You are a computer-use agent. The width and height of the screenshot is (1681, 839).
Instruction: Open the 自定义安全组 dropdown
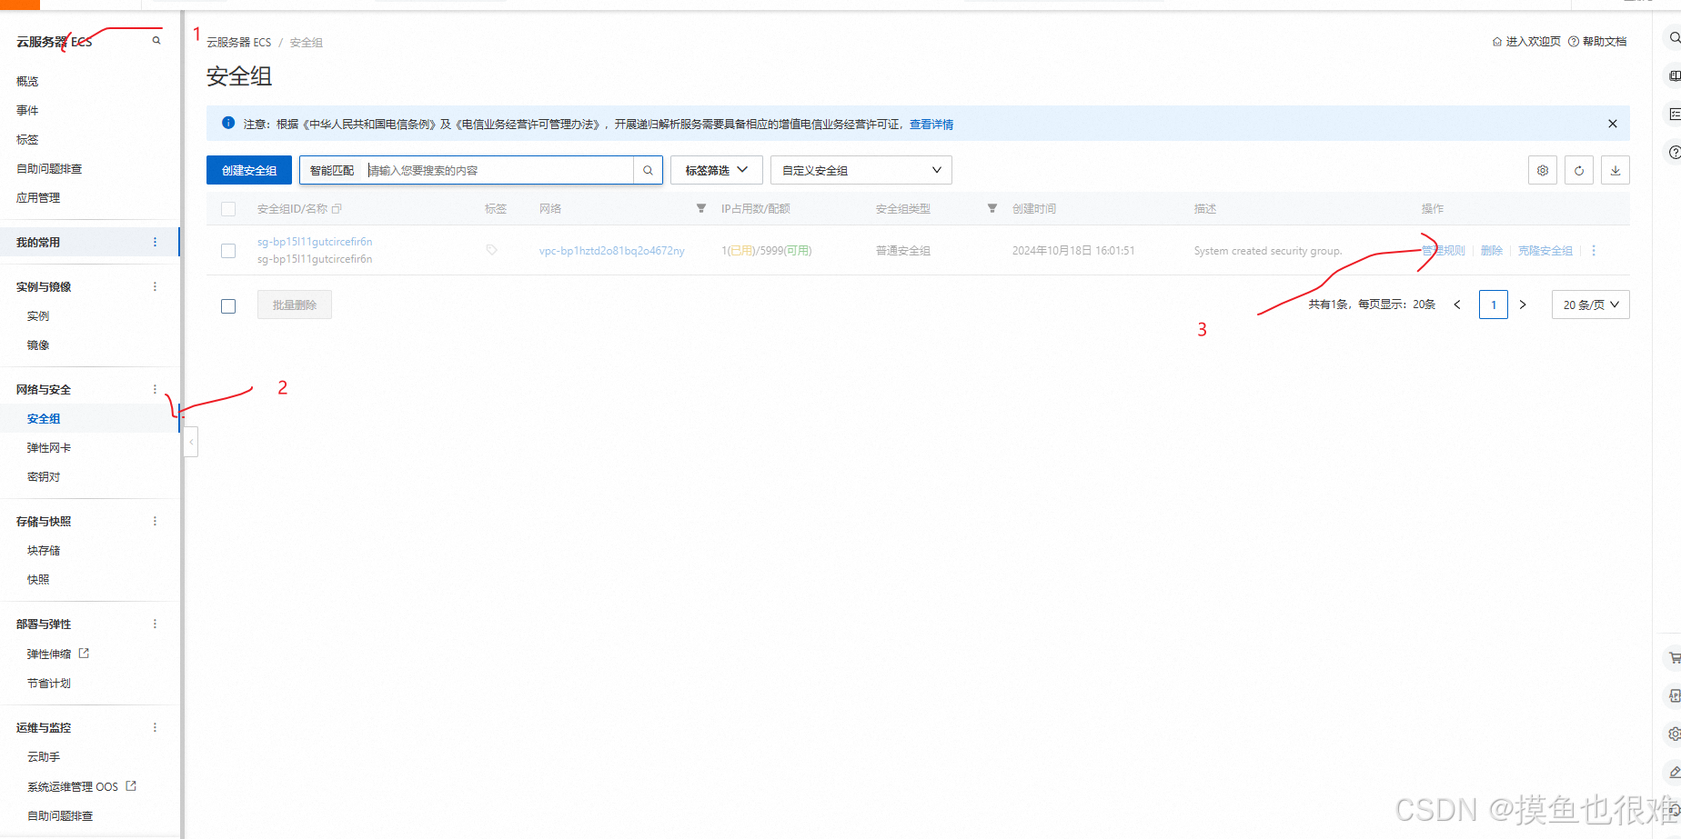point(861,170)
